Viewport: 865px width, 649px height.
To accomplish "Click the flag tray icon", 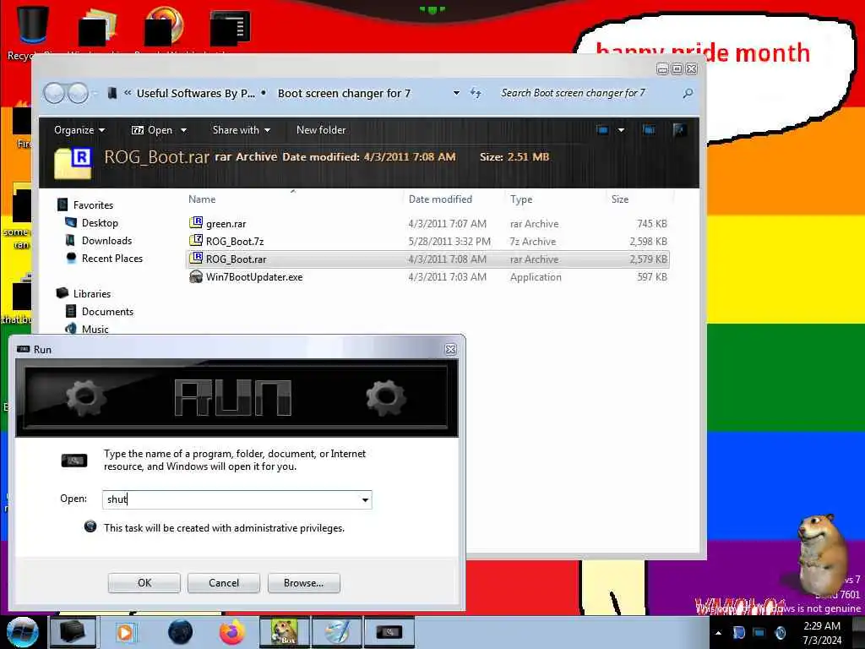I will pyautogui.click(x=739, y=632).
